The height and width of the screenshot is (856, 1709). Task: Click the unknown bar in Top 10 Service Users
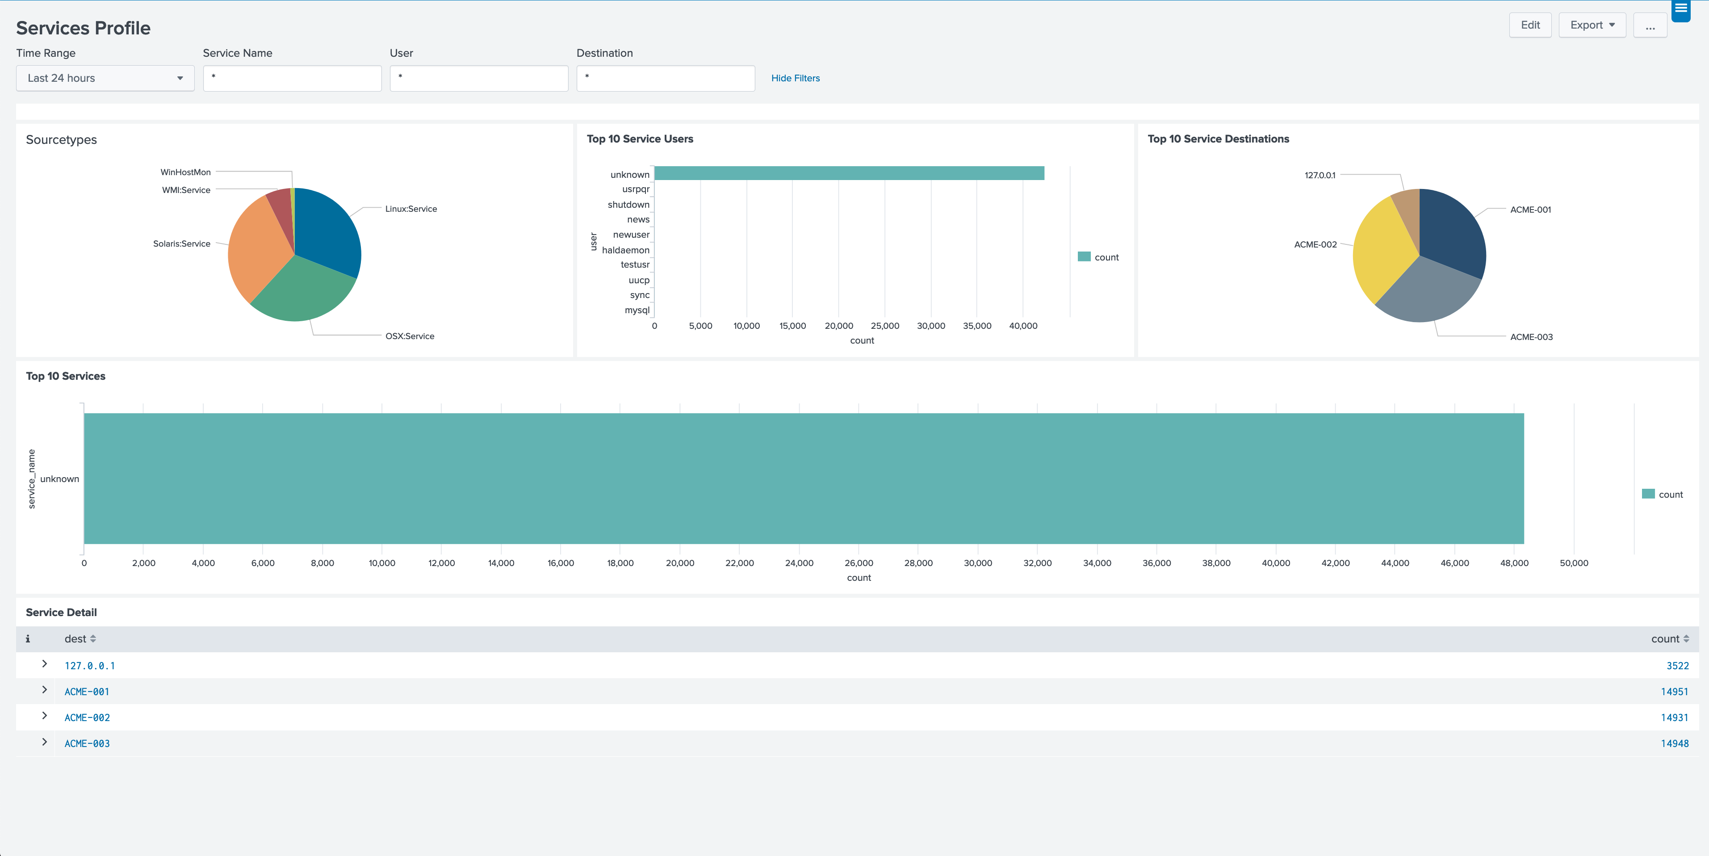[x=849, y=173]
